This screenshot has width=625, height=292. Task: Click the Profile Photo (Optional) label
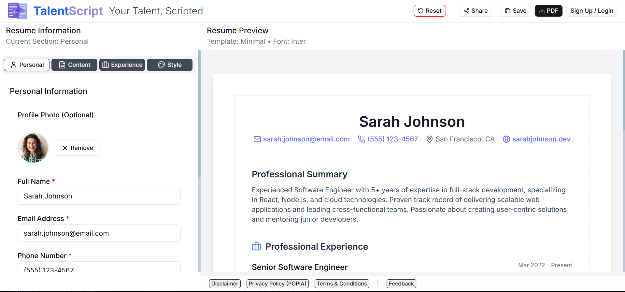point(56,115)
